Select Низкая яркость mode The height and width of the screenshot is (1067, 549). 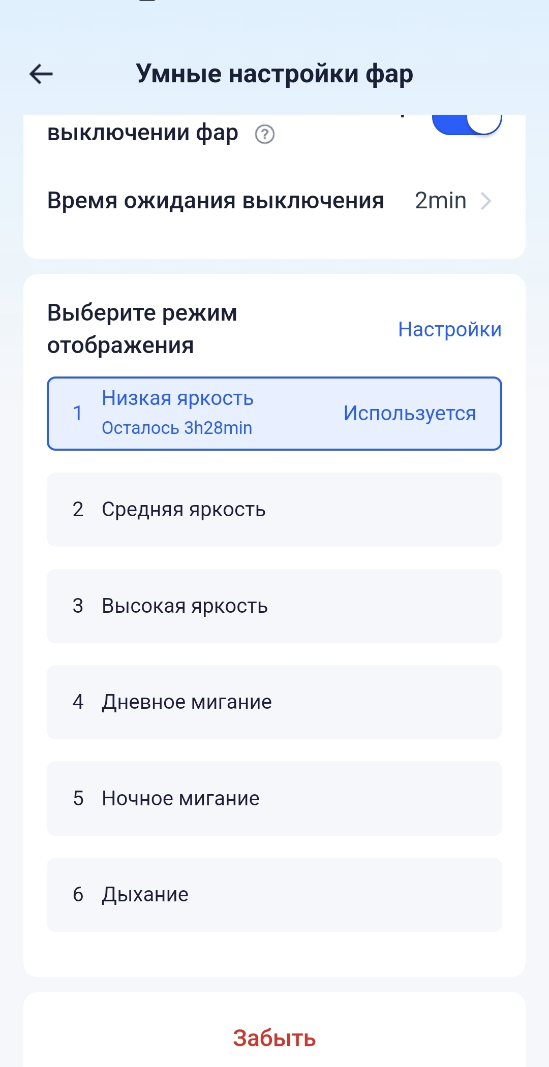[177, 398]
